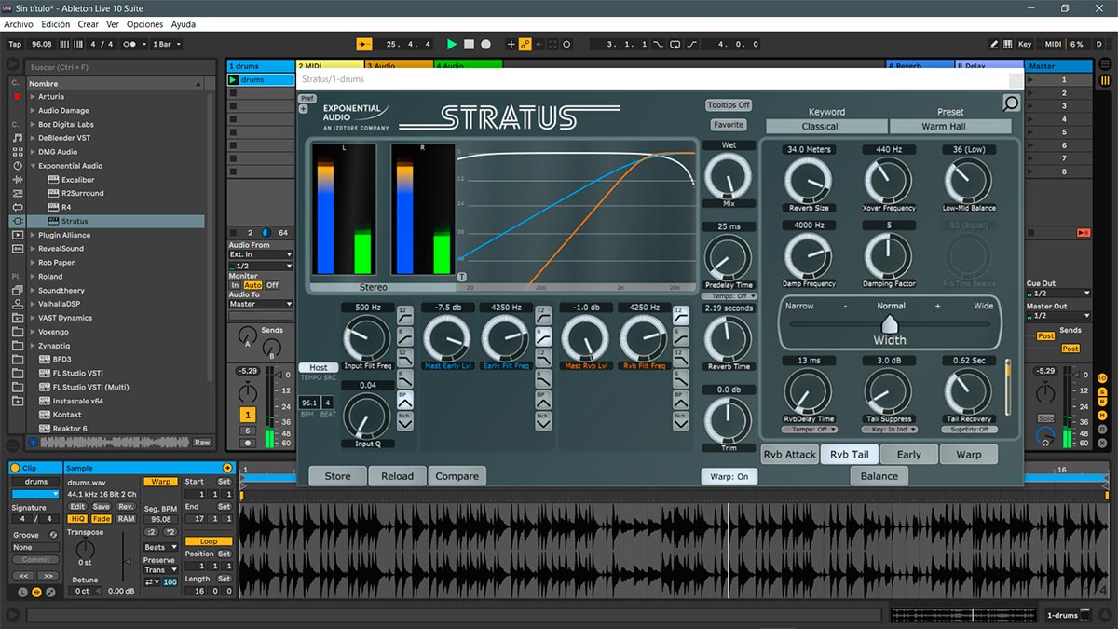Click the Clip activator circle icon
1118x629 pixels.
click(x=17, y=468)
